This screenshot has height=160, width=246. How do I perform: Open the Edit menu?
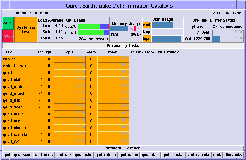pos(16,13)
